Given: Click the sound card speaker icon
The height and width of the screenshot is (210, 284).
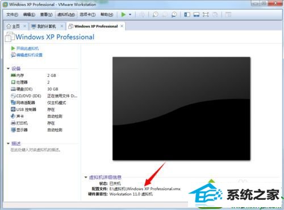Looking at the screenshot, I should pyautogui.click(x=13, y=116).
